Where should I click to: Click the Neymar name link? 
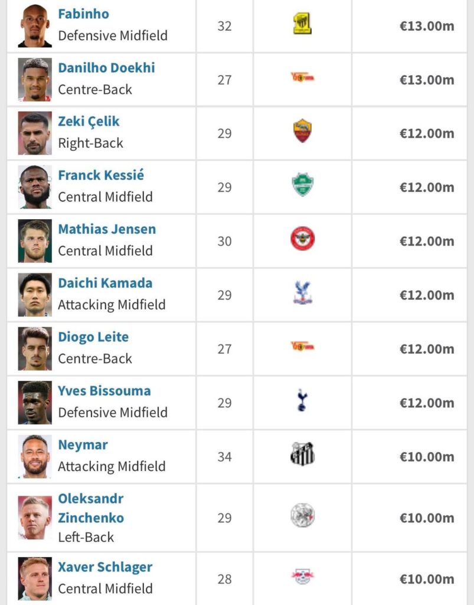coord(81,445)
